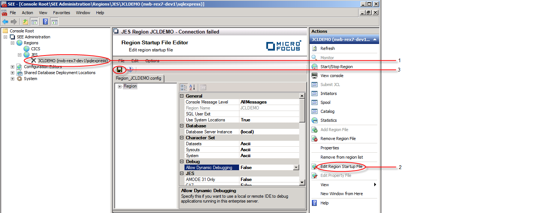This screenshot has width=533, height=213.
Task: Open View console from the Actions pane
Action: [332, 76]
